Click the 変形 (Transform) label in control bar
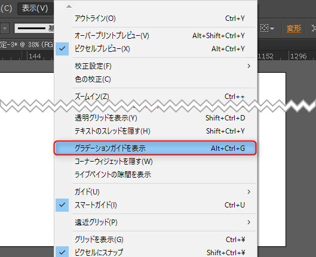This screenshot has width=316, height=257. [294, 29]
